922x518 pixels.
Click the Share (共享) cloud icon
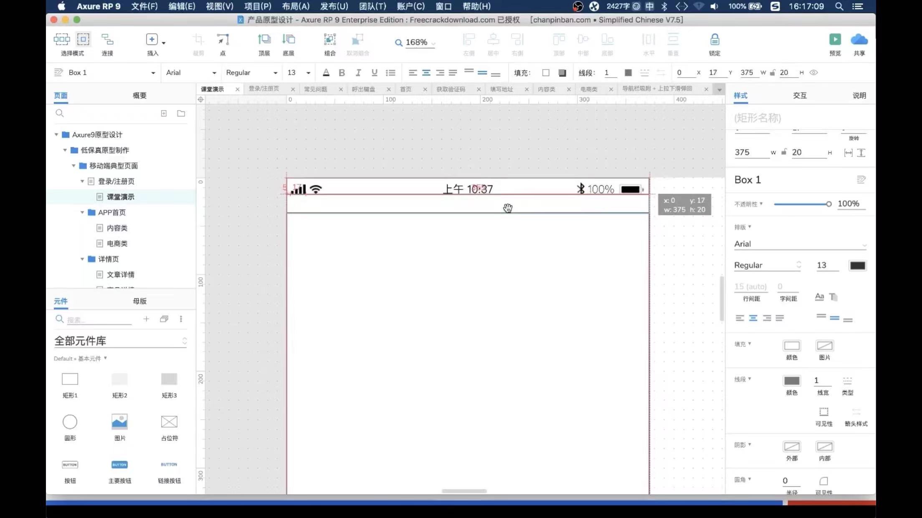pos(859,40)
